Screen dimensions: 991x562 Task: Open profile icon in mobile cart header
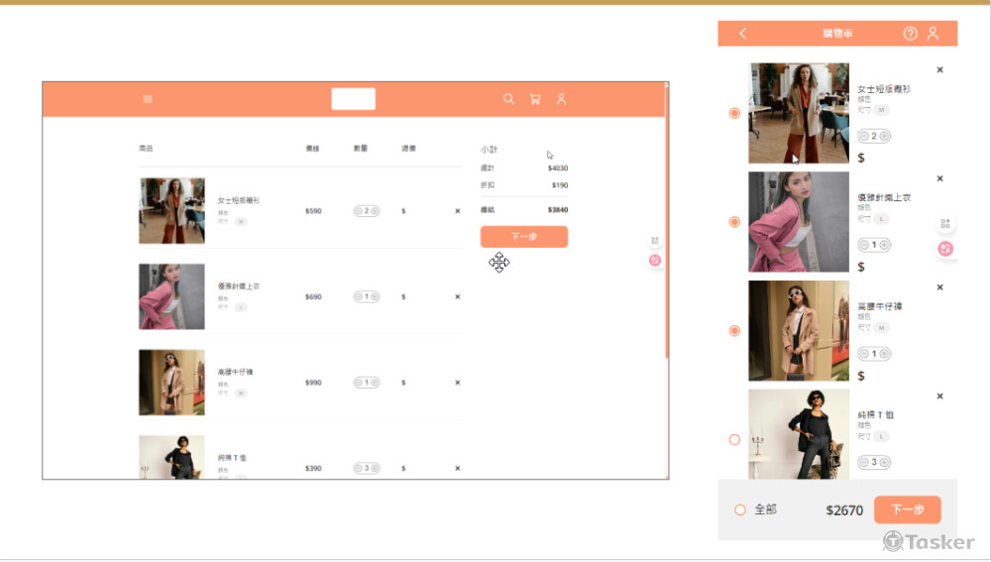933,34
